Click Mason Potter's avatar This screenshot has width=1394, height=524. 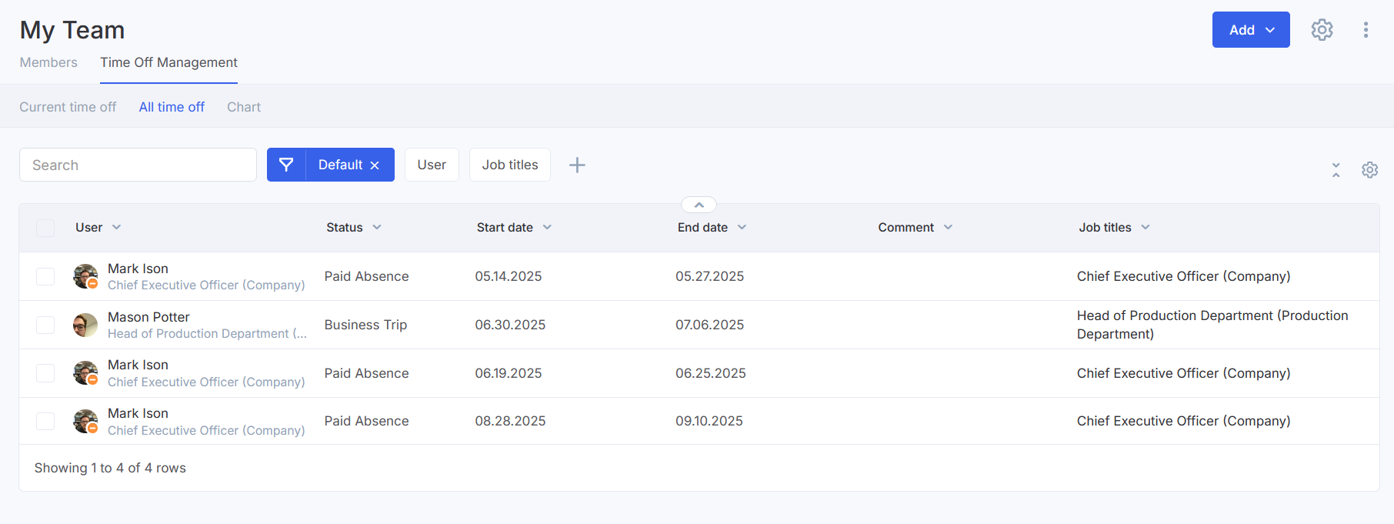pos(85,325)
